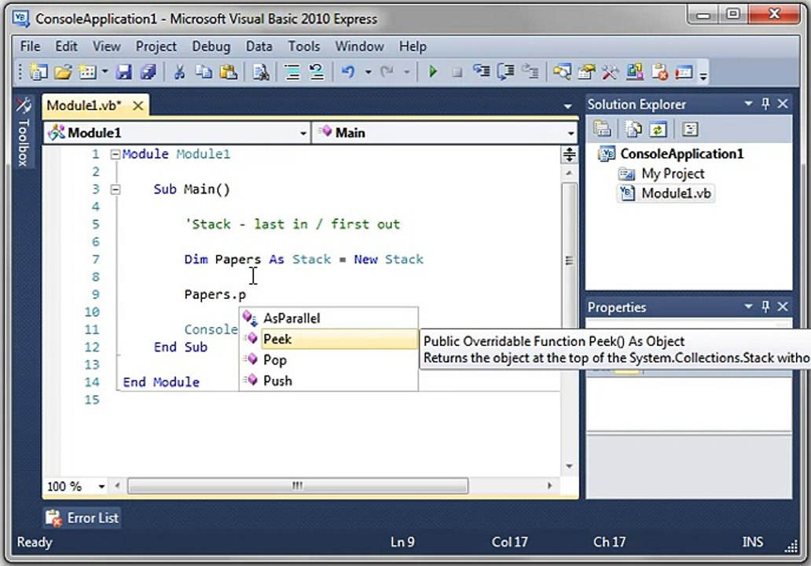Click the Redo arrow icon
The height and width of the screenshot is (566, 811).
(387, 72)
